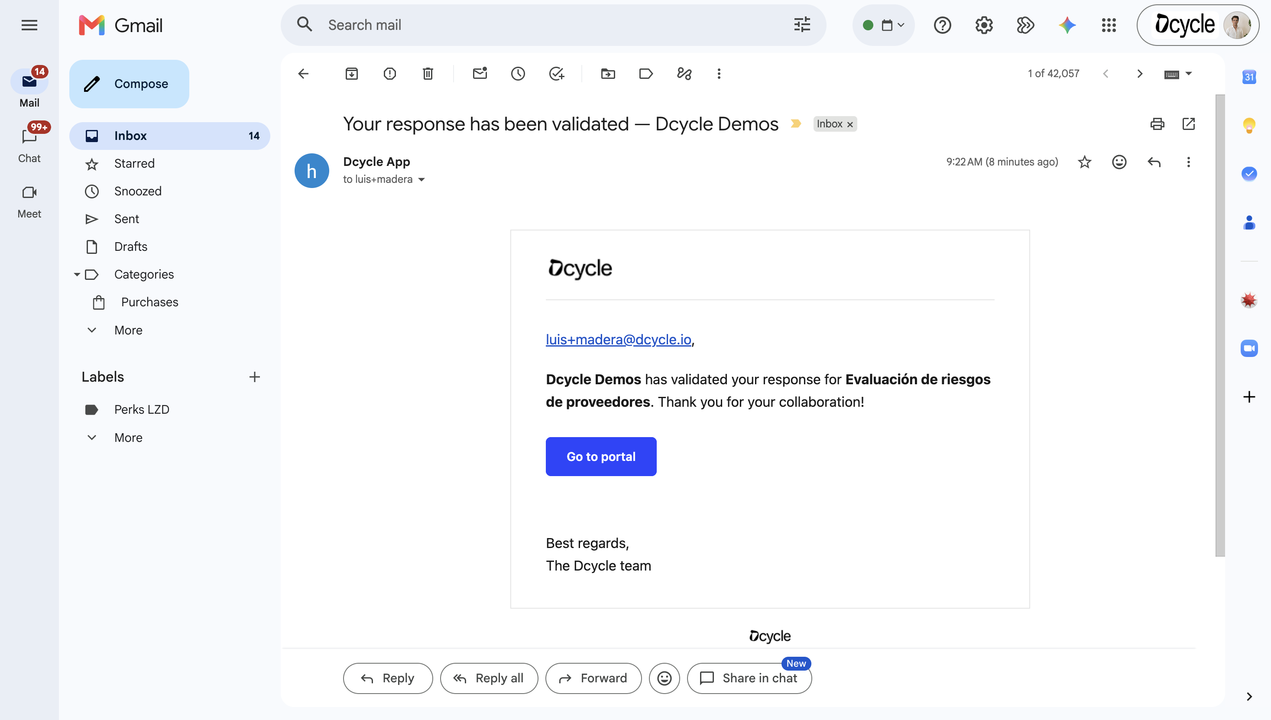
Task: Toggle the importance marker next to the subject
Action: tap(796, 123)
